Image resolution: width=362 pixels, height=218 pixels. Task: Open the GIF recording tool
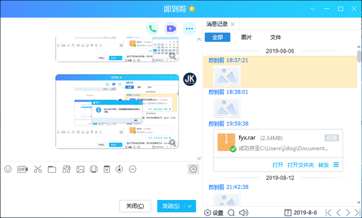click(x=23, y=170)
